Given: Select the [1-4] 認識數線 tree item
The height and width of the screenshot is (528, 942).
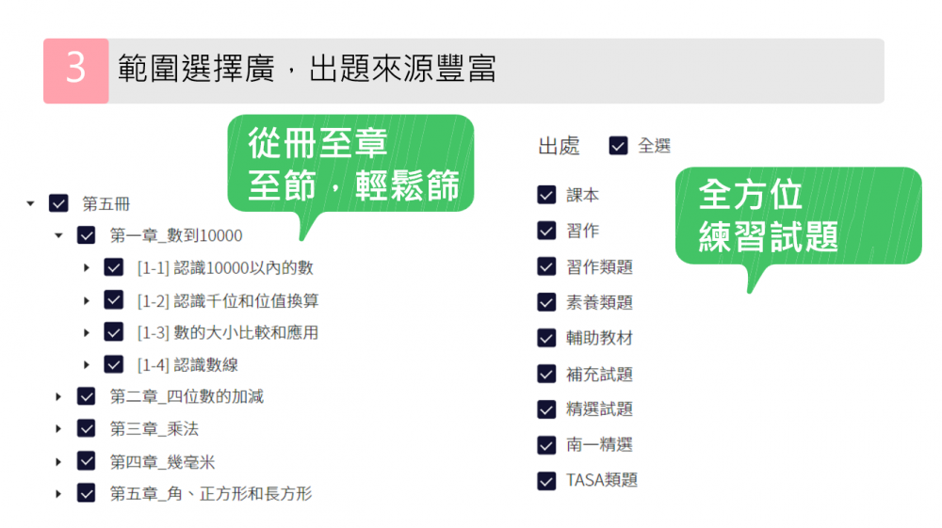Looking at the screenshot, I should (187, 364).
